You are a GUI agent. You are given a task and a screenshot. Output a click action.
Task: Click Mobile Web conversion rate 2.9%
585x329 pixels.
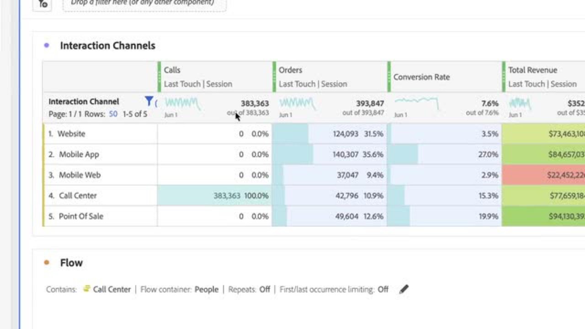click(x=444, y=175)
